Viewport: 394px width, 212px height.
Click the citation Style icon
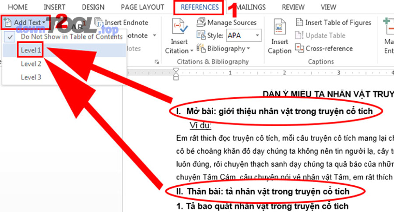pyautogui.click(x=201, y=35)
